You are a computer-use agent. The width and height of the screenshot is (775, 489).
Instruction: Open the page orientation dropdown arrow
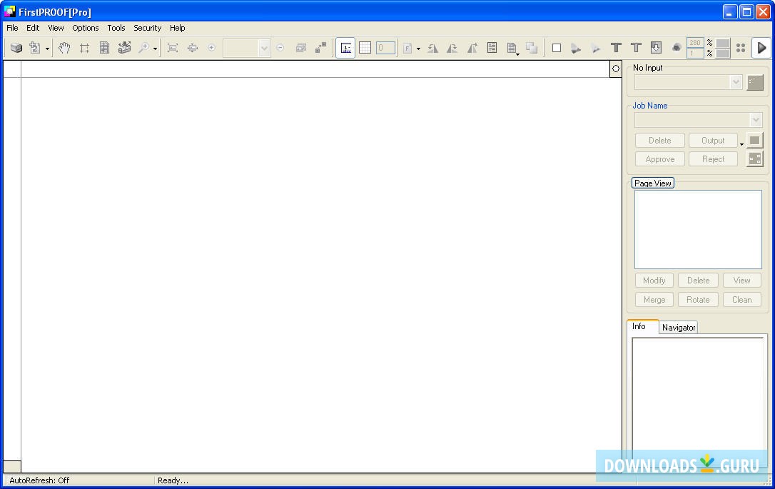coord(419,49)
